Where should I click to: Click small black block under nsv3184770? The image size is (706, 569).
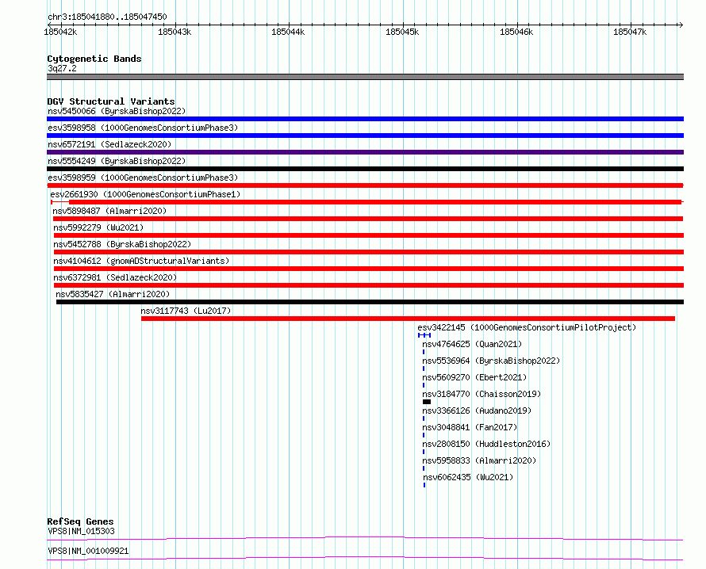point(427,402)
